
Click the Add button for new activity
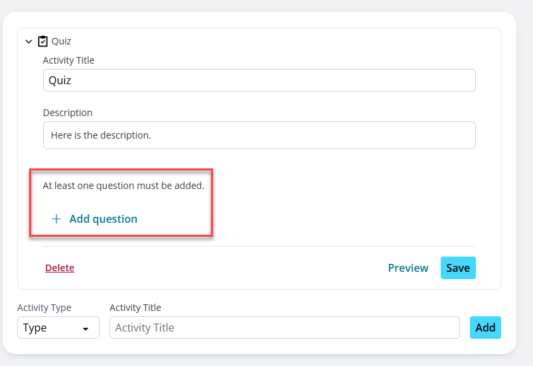[x=485, y=328]
